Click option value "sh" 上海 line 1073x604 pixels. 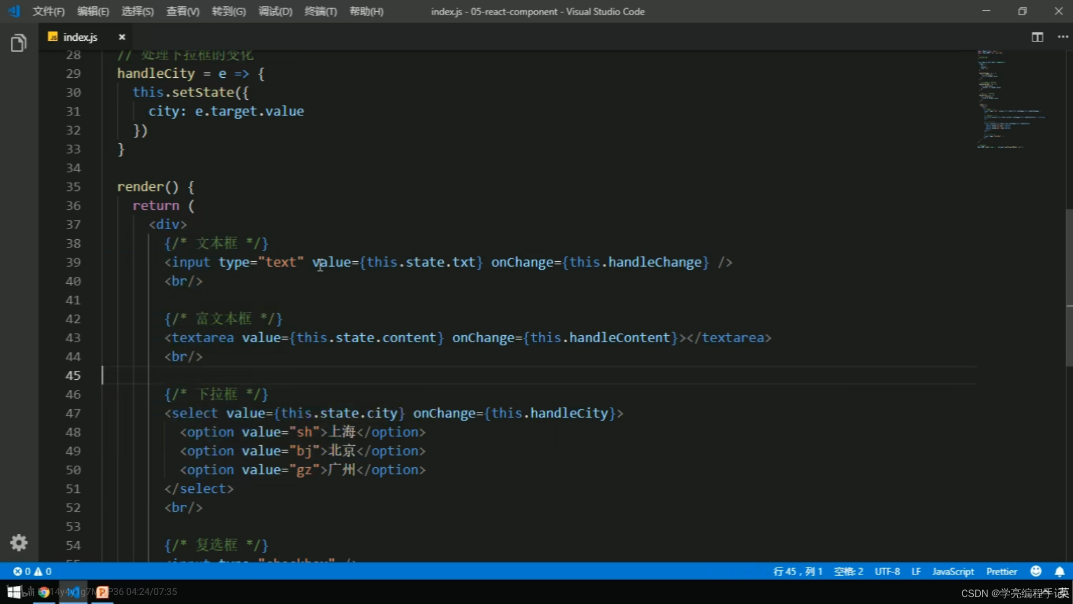click(303, 432)
